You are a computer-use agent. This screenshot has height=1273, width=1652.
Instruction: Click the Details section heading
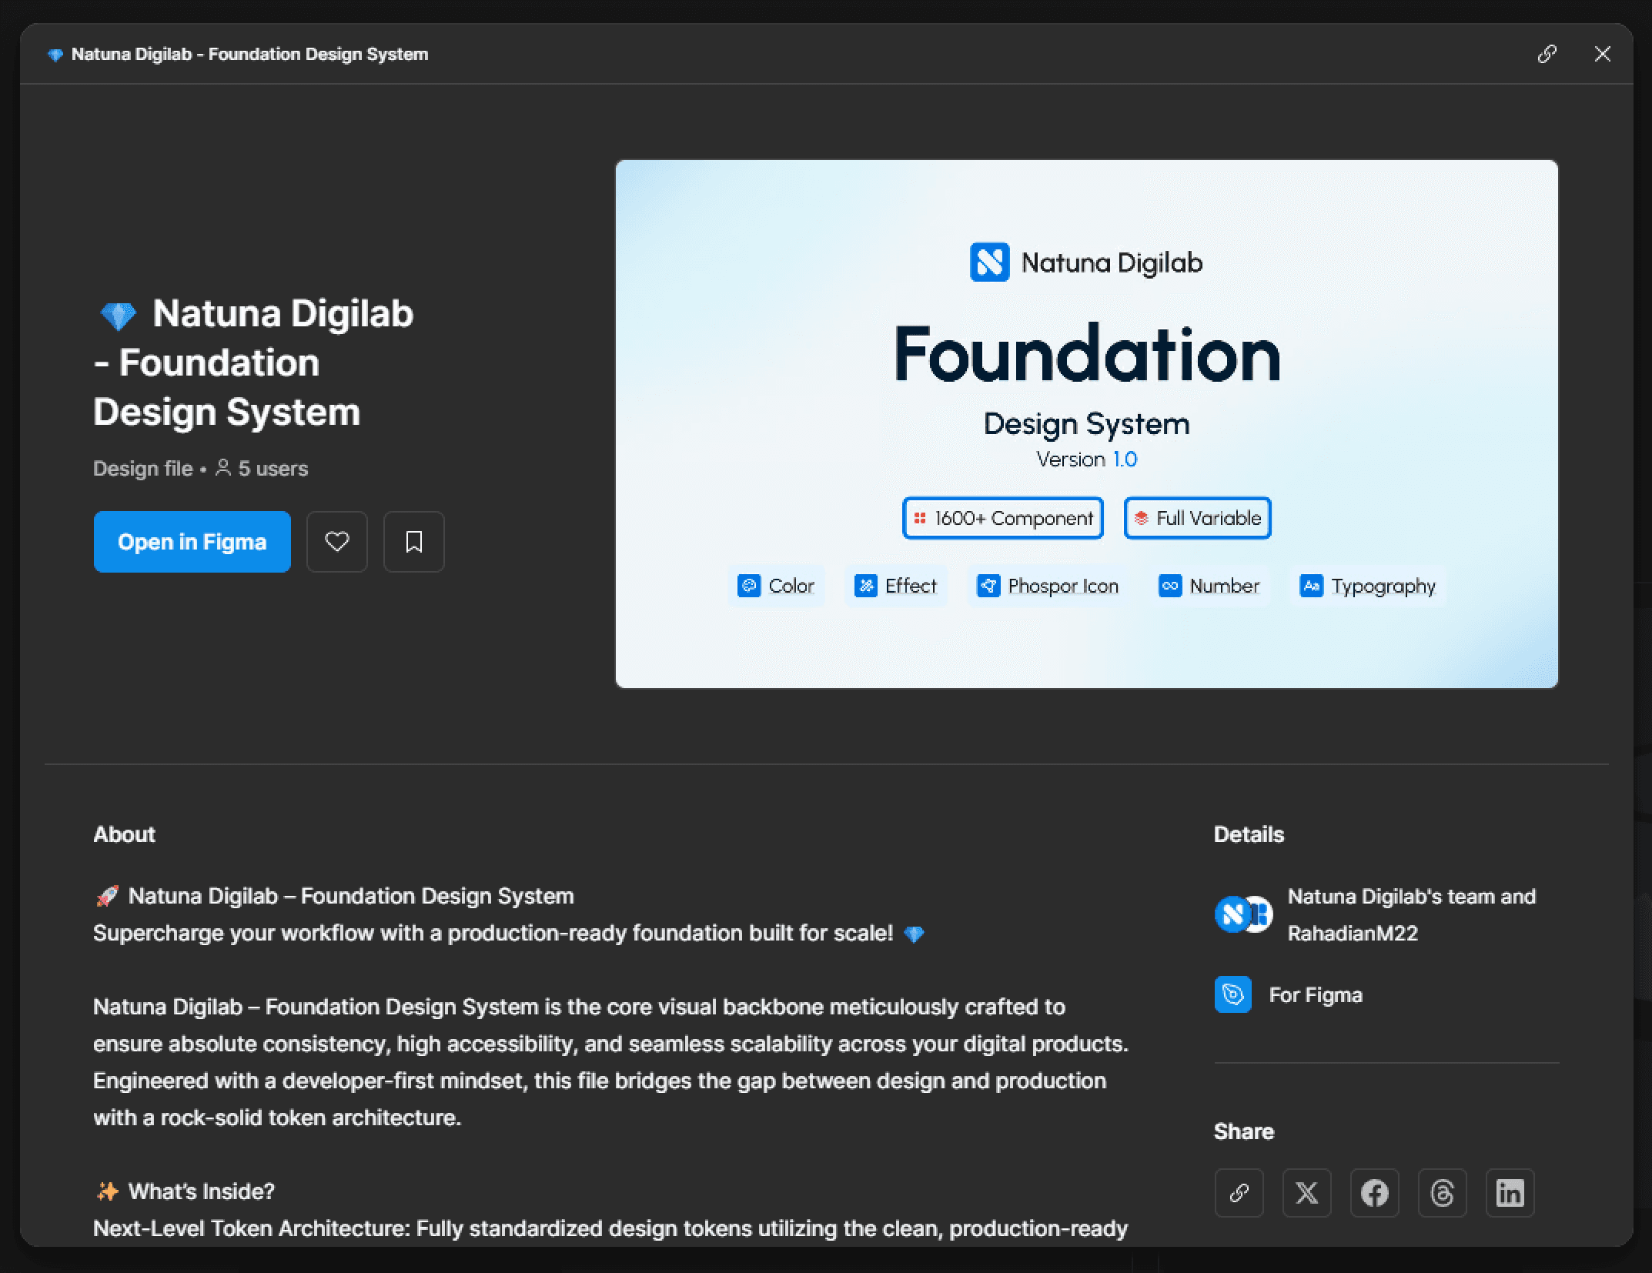[1249, 834]
